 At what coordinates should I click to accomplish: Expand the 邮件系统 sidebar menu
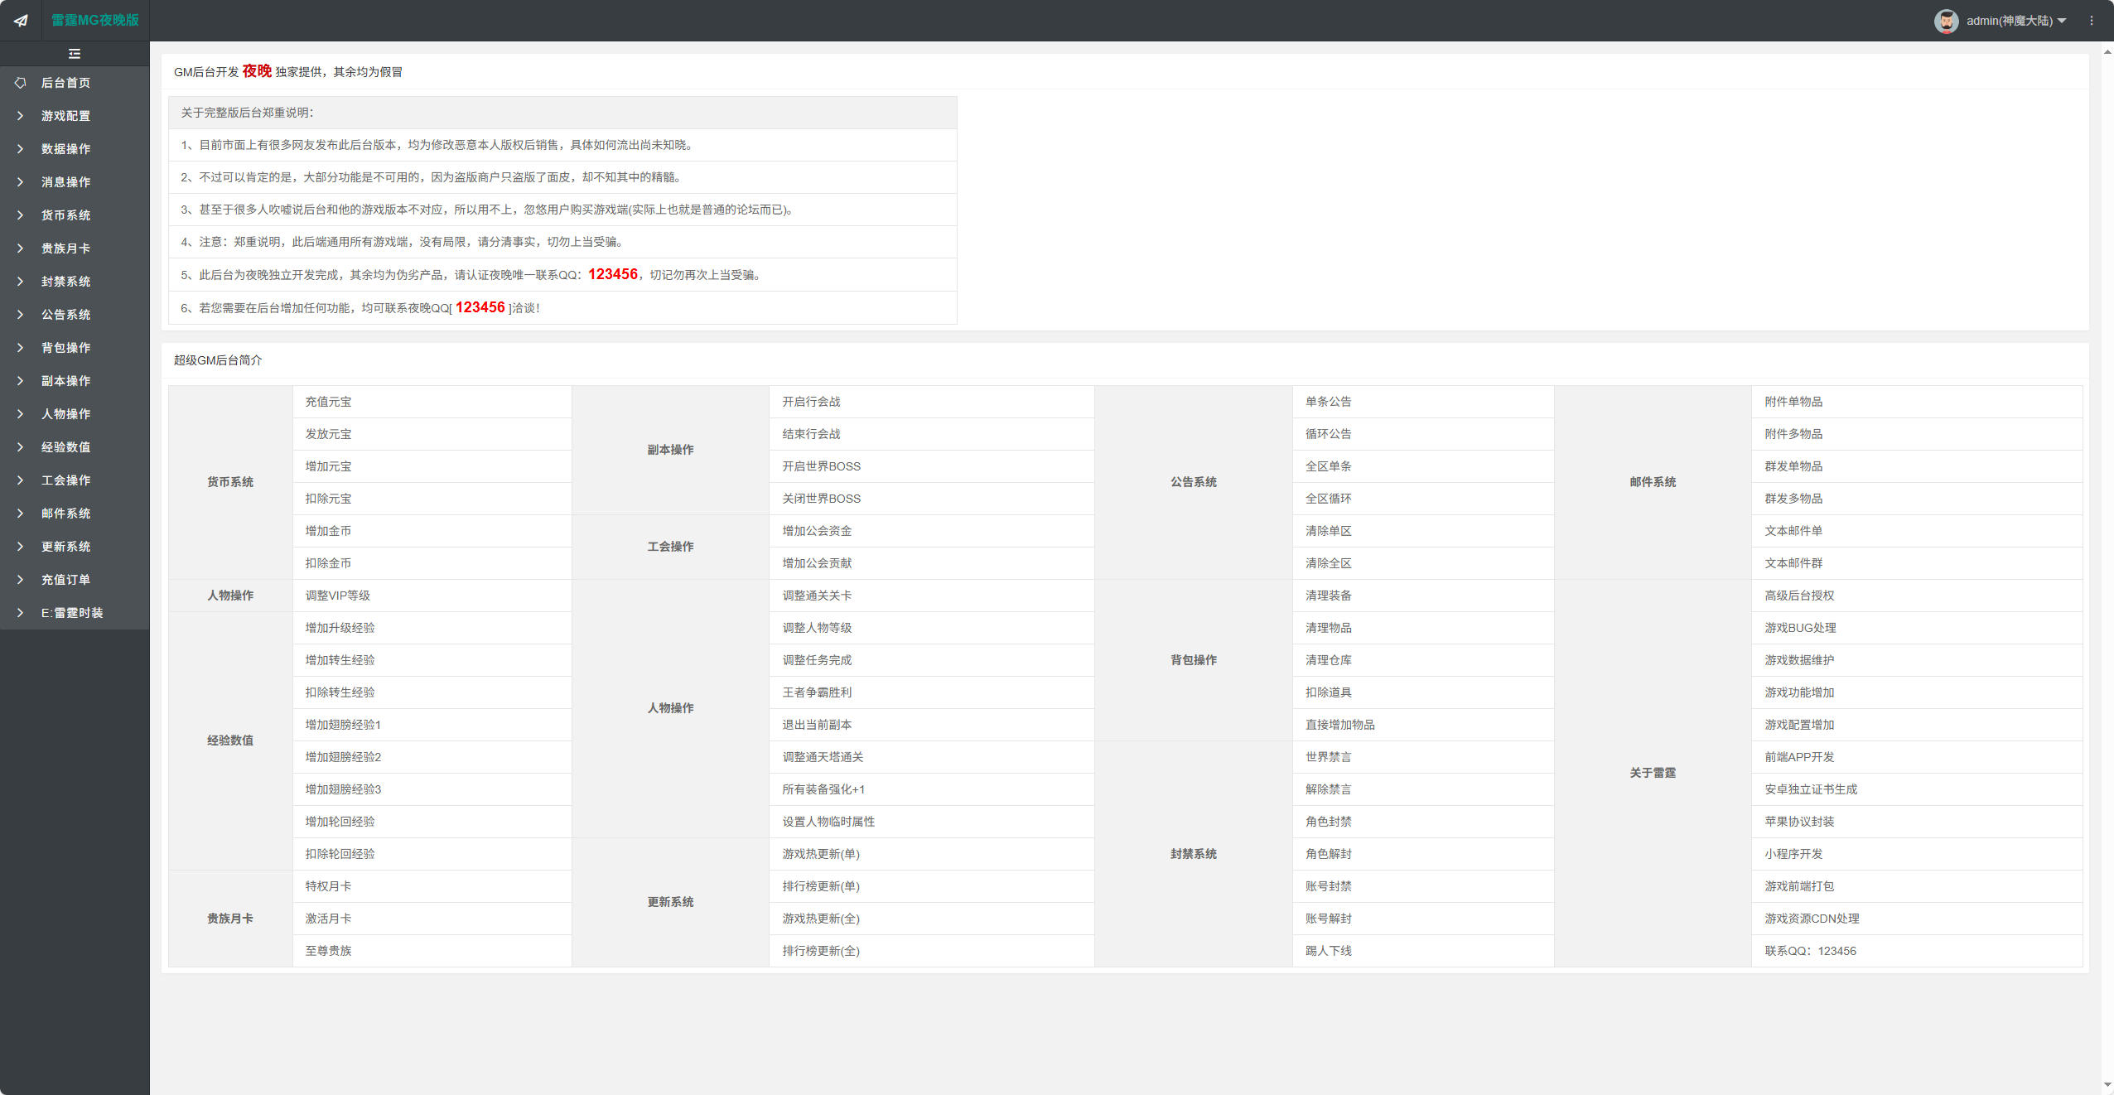coord(66,514)
